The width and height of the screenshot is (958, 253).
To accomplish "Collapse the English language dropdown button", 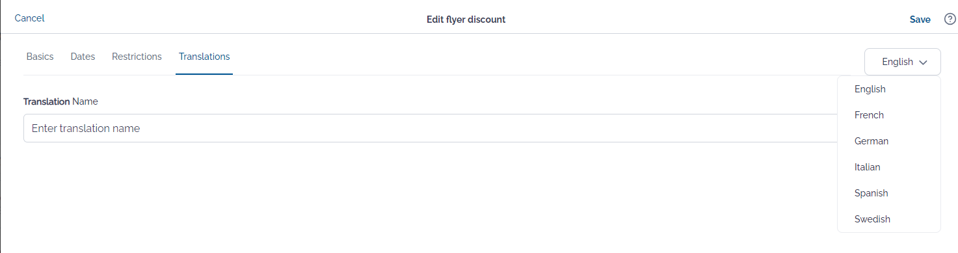I will click(x=903, y=62).
